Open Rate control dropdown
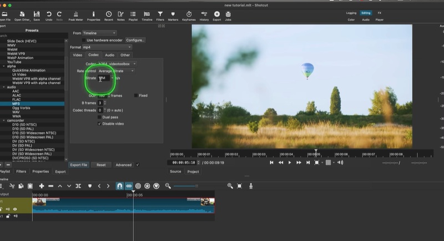Image resolution: width=444 pixels, height=241 pixels. pyautogui.click(x=116, y=71)
